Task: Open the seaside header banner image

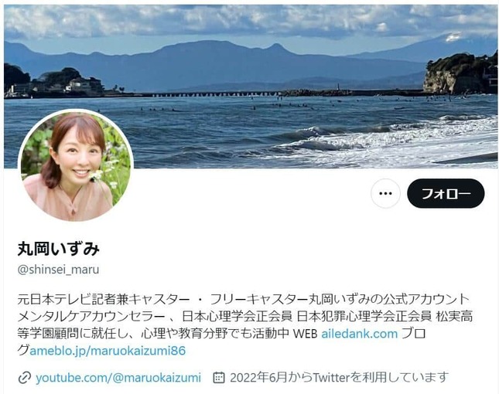Action: click(x=251, y=86)
